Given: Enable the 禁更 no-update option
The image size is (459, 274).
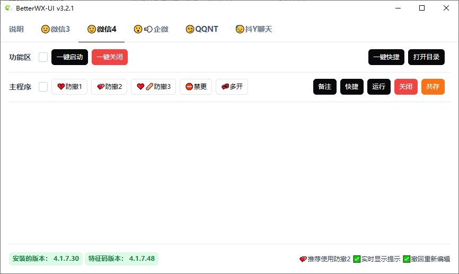Looking at the screenshot, I should (196, 87).
